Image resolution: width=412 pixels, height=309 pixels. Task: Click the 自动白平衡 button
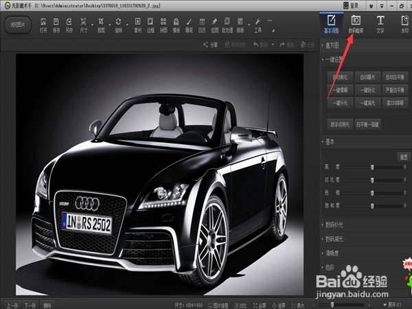click(x=396, y=77)
